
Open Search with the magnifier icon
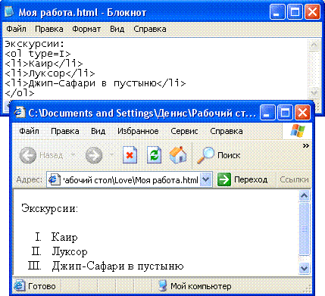205,155
